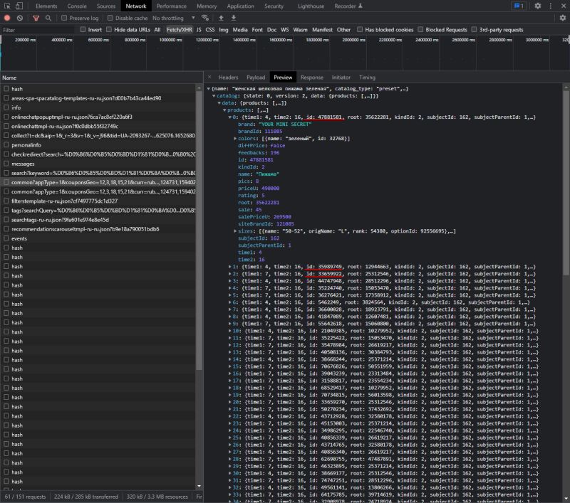Open the Memory tab
The image size is (570, 503).
[207, 6]
